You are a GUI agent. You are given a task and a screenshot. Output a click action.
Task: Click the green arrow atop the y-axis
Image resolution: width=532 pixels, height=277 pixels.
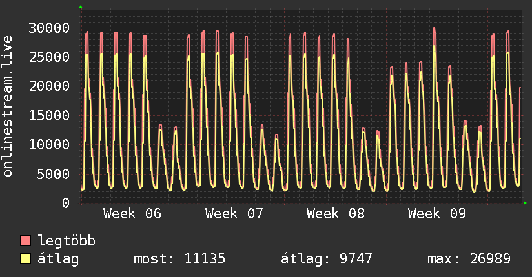pyautogui.click(x=81, y=7)
